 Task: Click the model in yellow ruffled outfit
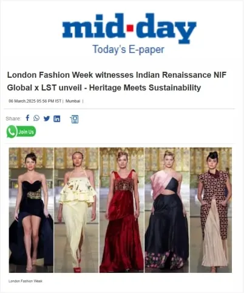pyautogui.click(x=76, y=210)
